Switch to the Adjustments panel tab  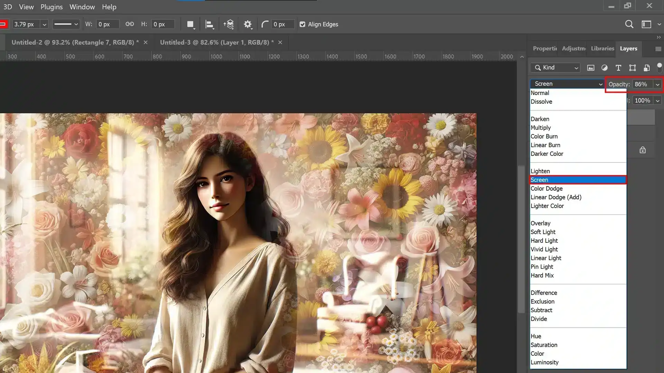coord(574,48)
